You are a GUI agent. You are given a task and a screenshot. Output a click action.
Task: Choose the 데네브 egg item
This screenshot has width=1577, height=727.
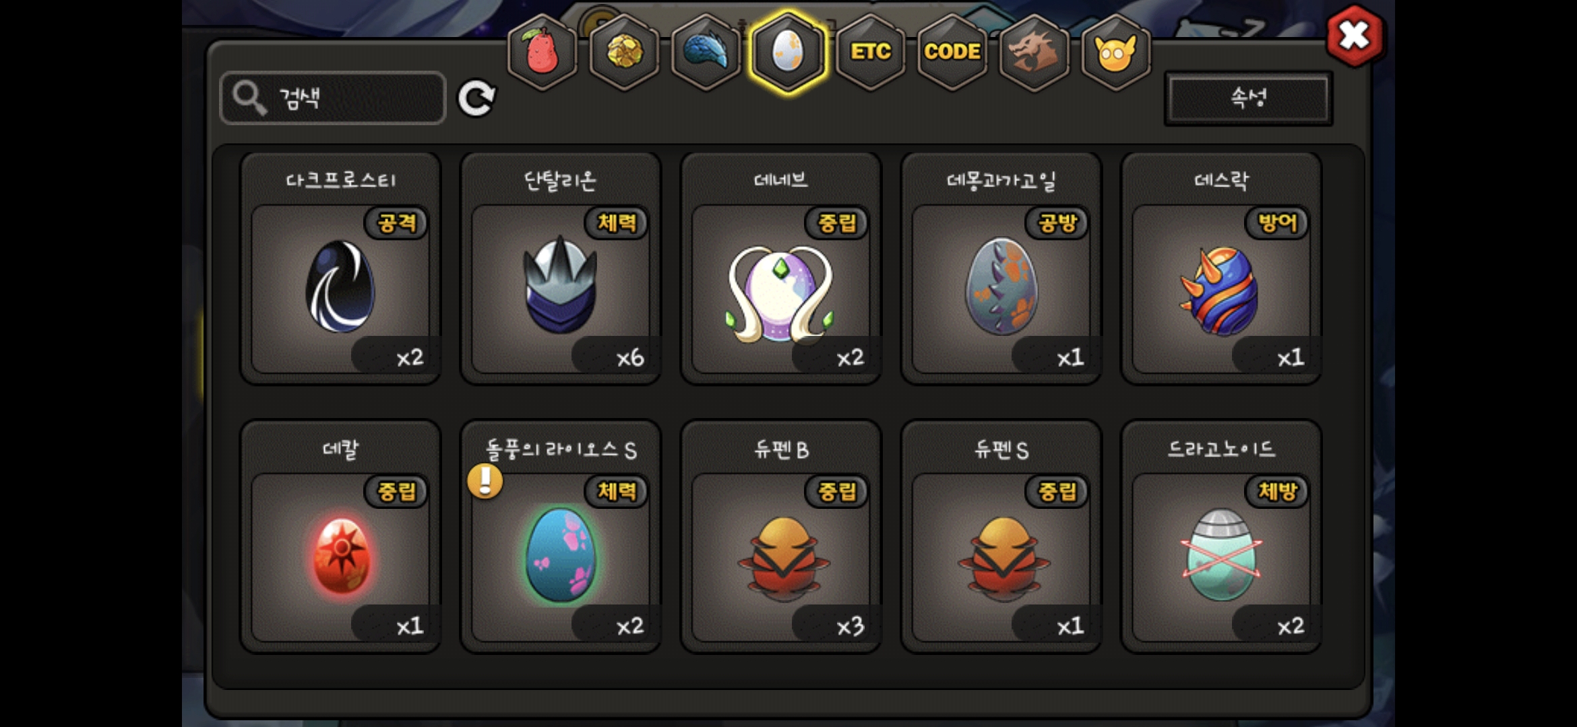pos(781,269)
